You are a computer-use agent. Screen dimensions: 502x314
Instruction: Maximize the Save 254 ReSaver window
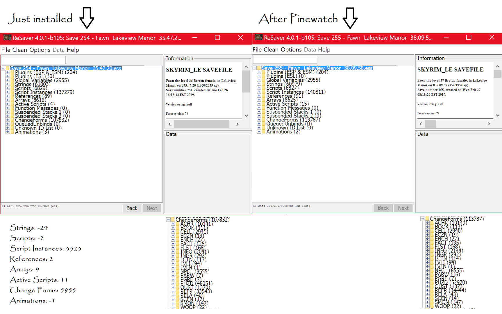click(x=217, y=38)
